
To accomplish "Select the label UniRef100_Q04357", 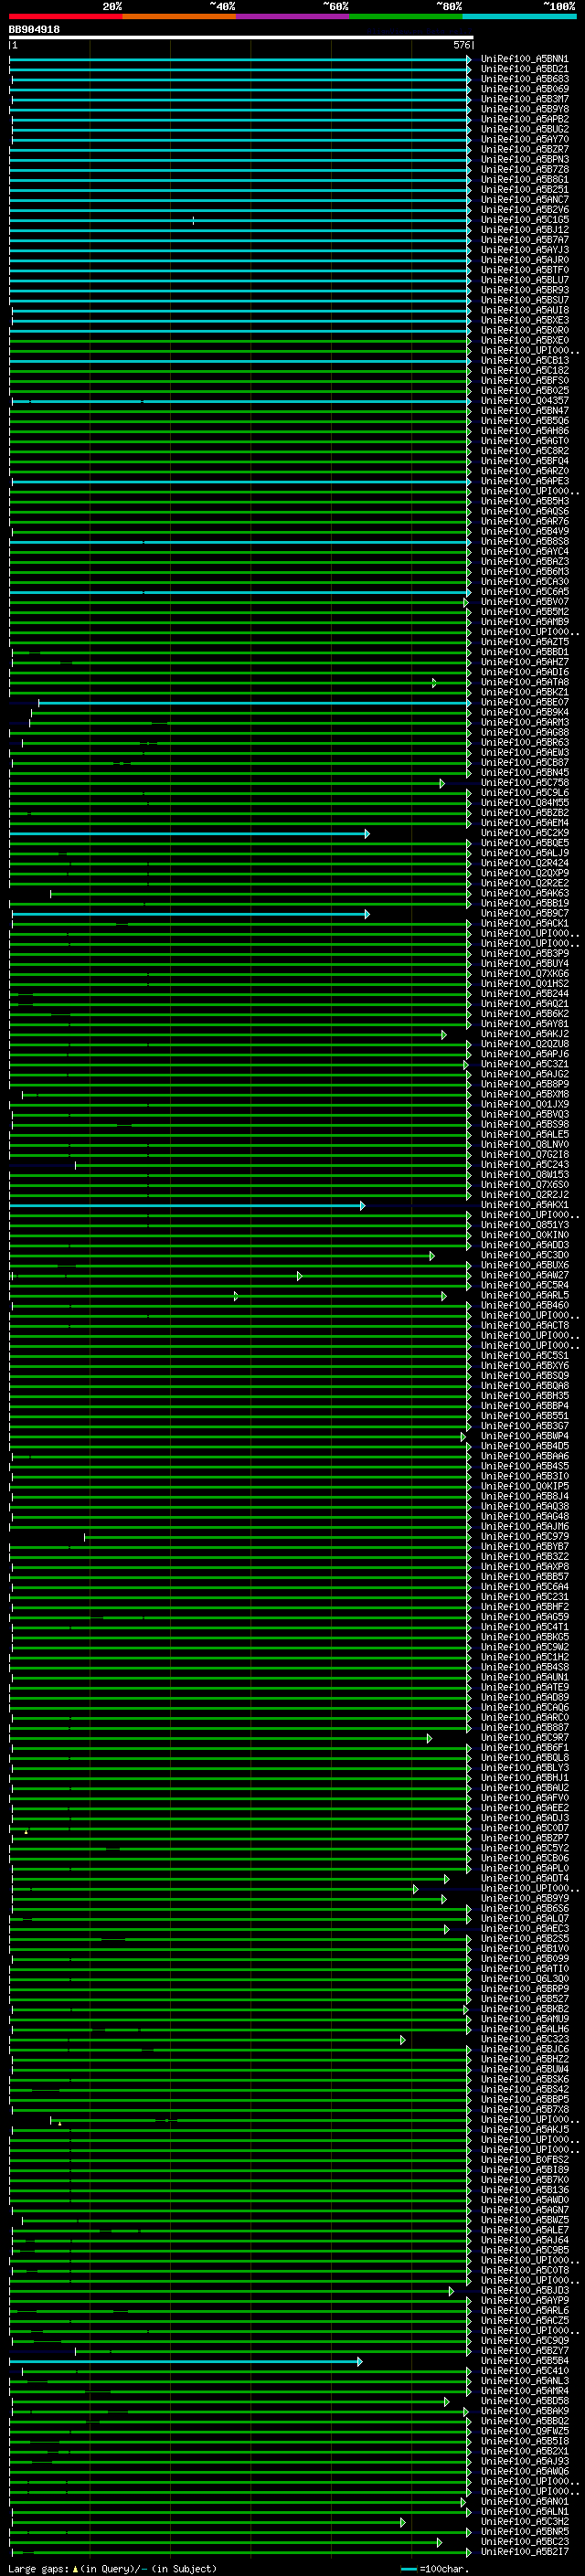I will point(525,401).
